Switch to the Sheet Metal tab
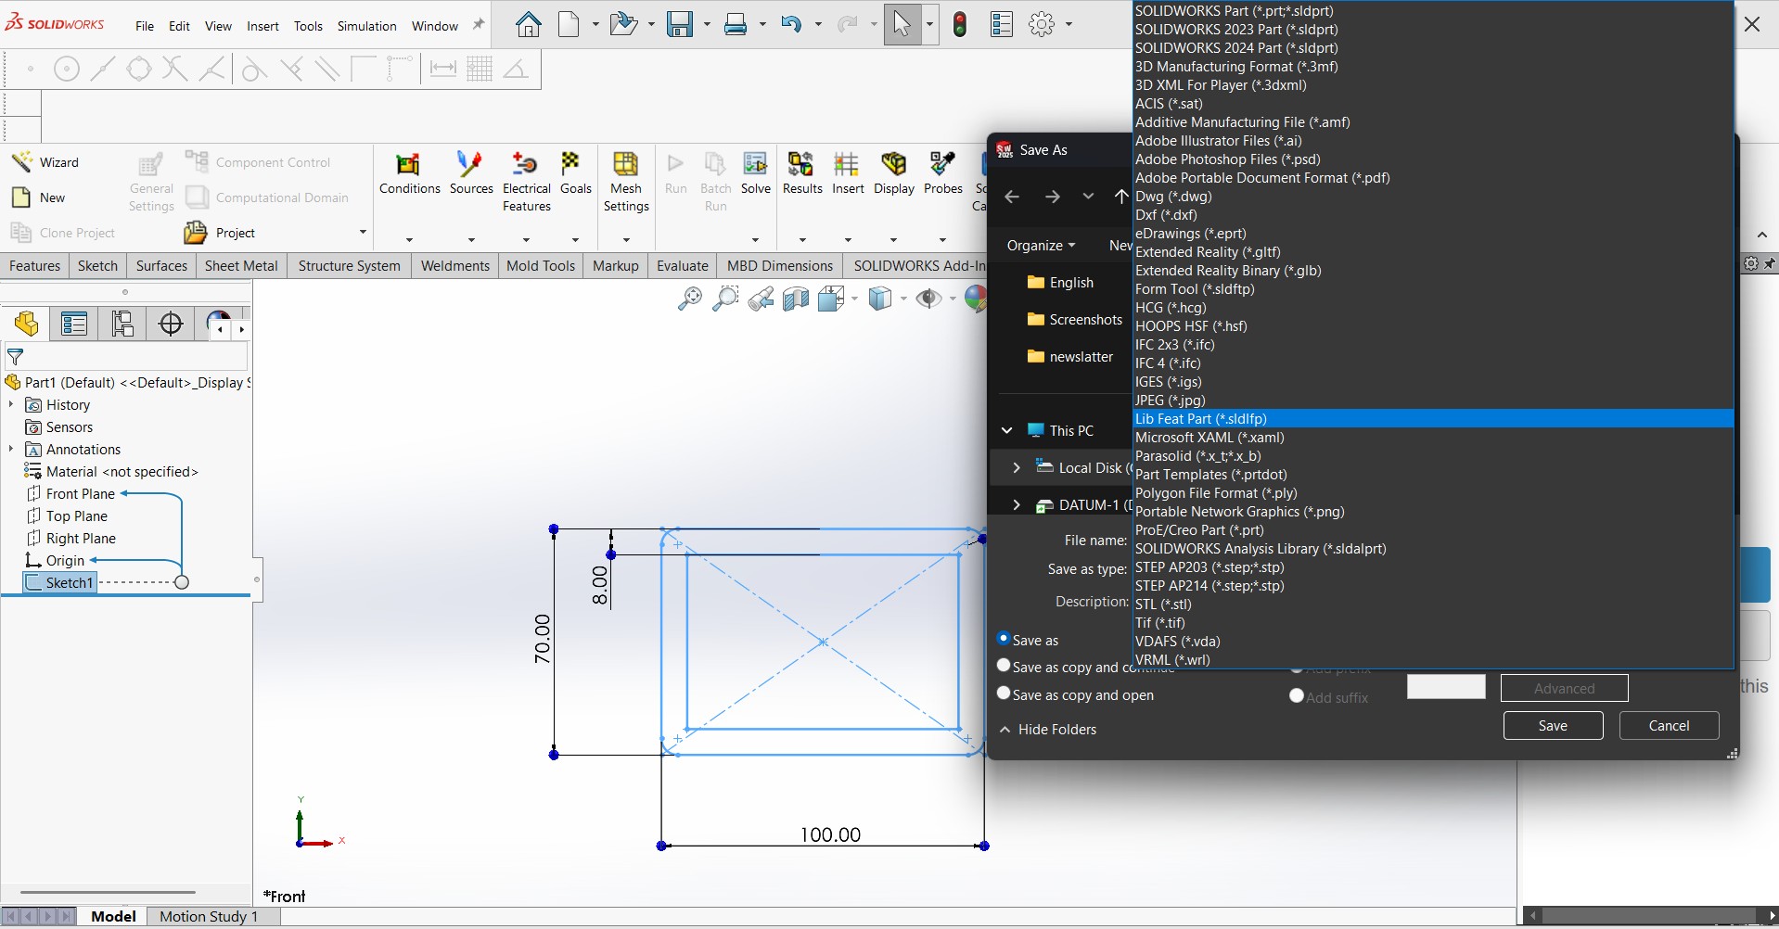The image size is (1779, 929). click(241, 266)
